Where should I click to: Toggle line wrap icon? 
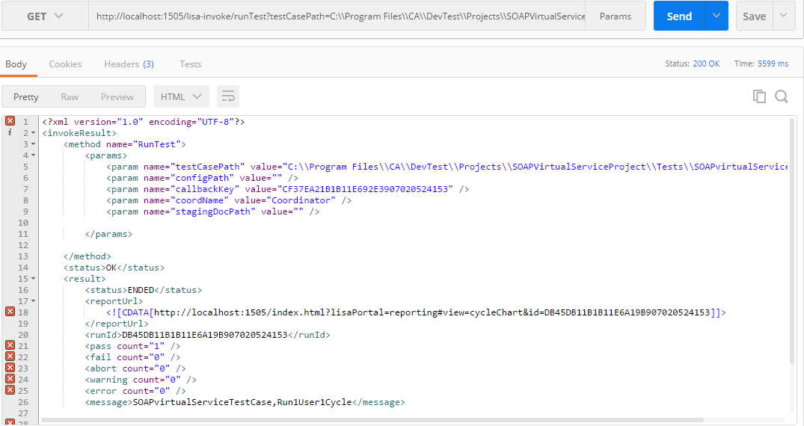[x=228, y=97]
